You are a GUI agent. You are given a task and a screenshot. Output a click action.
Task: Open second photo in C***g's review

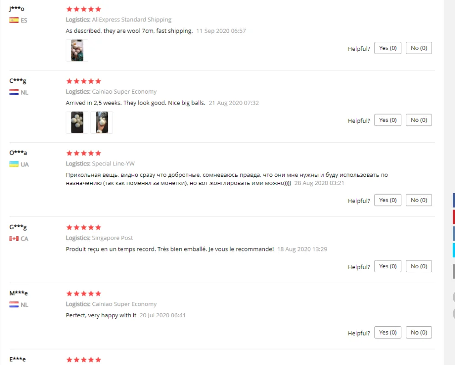coord(102,122)
